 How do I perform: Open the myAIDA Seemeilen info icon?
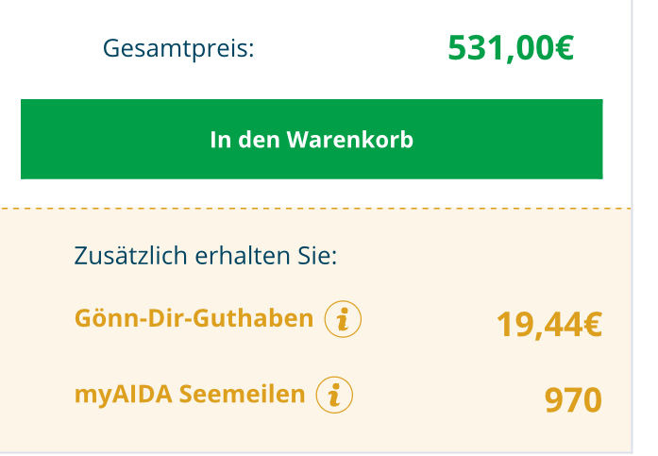click(334, 395)
